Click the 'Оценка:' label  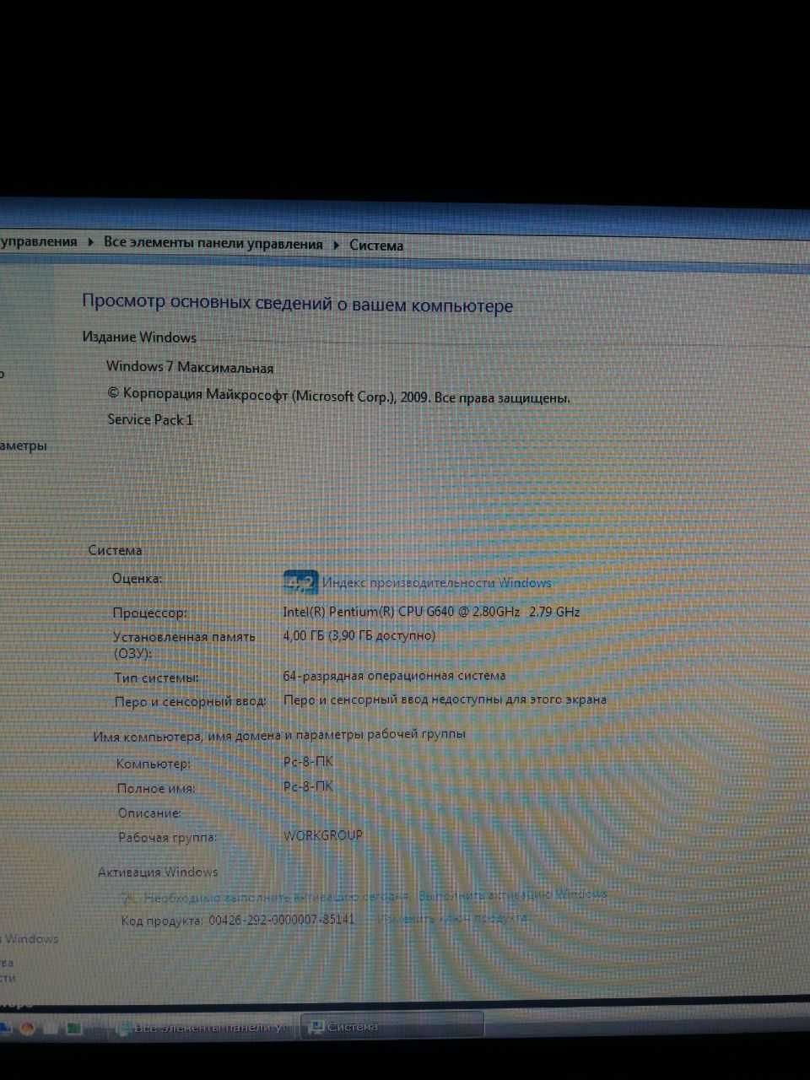[137, 579]
